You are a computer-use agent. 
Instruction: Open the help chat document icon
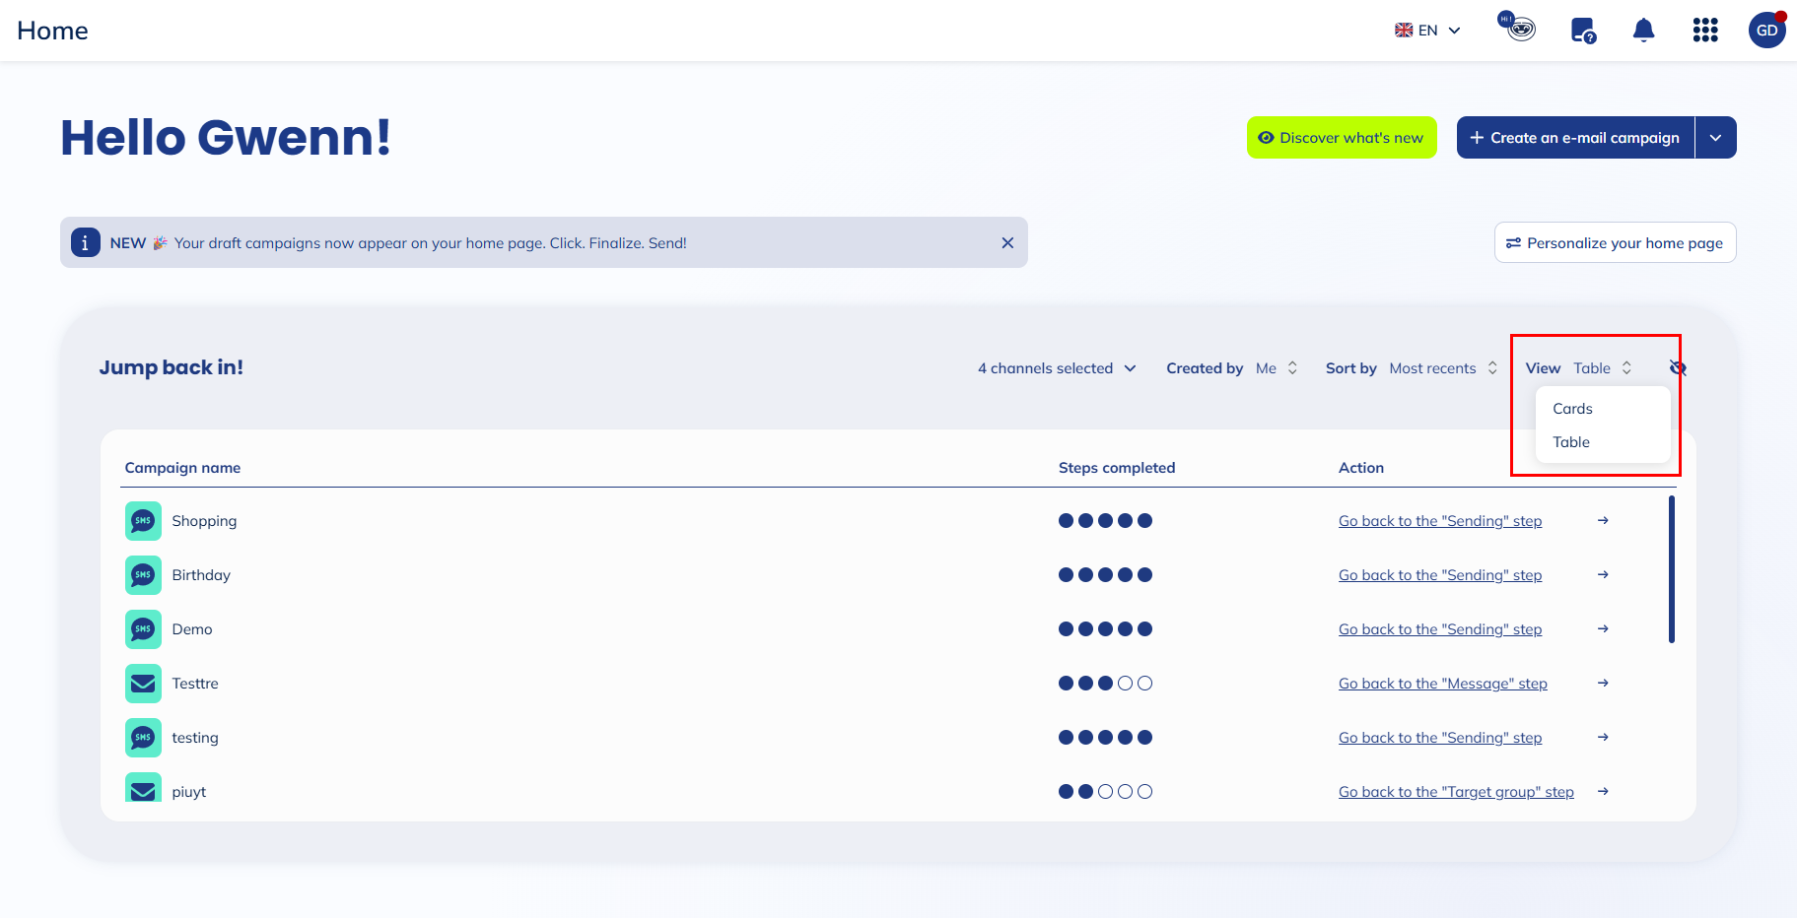pos(1583,31)
